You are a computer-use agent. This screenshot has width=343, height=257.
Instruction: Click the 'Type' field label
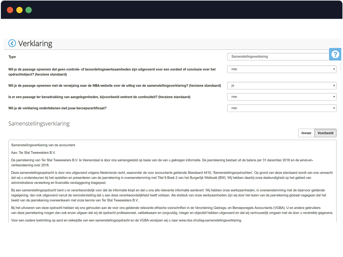click(x=12, y=57)
